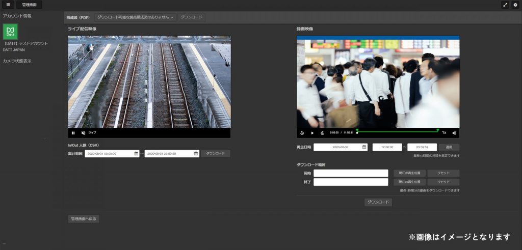Viewport: 522px width, 250px height.
Task: Pause the live stream video
Action: (73, 132)
